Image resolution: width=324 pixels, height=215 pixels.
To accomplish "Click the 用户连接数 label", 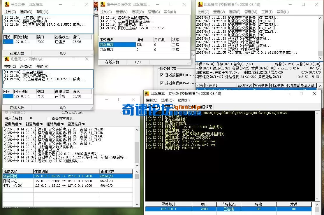I will (x=14, y=118).
